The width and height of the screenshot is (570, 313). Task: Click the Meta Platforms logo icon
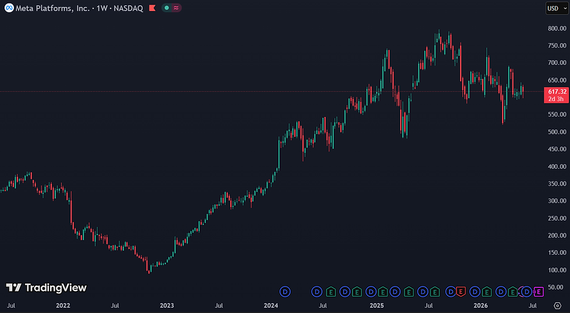pos(9,8)
